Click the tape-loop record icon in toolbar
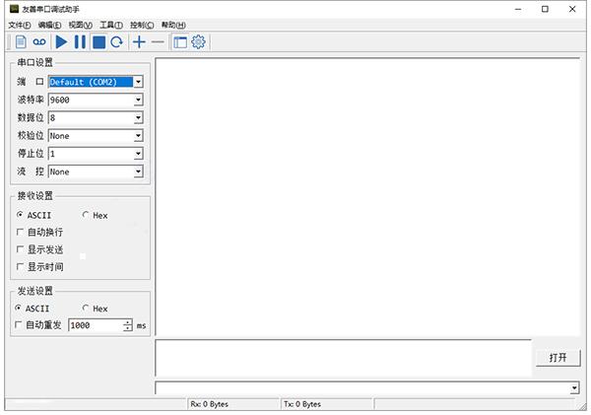This screenshot has height=415, width=591. click(39, 41)
